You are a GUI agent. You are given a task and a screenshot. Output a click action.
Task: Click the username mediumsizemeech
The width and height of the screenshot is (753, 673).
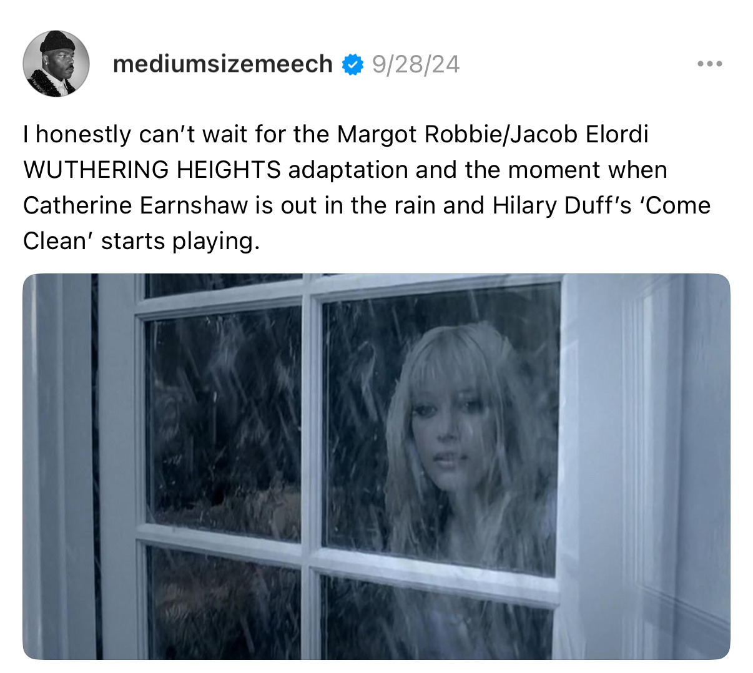(223, 64)
